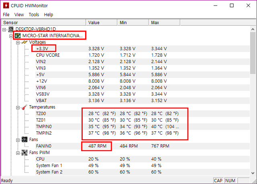The width and height of the screenshot is (257, 184).
Task: Click the Fans PWM category icon
Action: (24, 153)
